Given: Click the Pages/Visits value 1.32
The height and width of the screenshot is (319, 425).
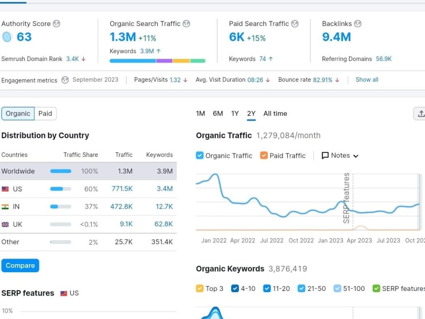Looking at the screenshot, I should point(175,80).
